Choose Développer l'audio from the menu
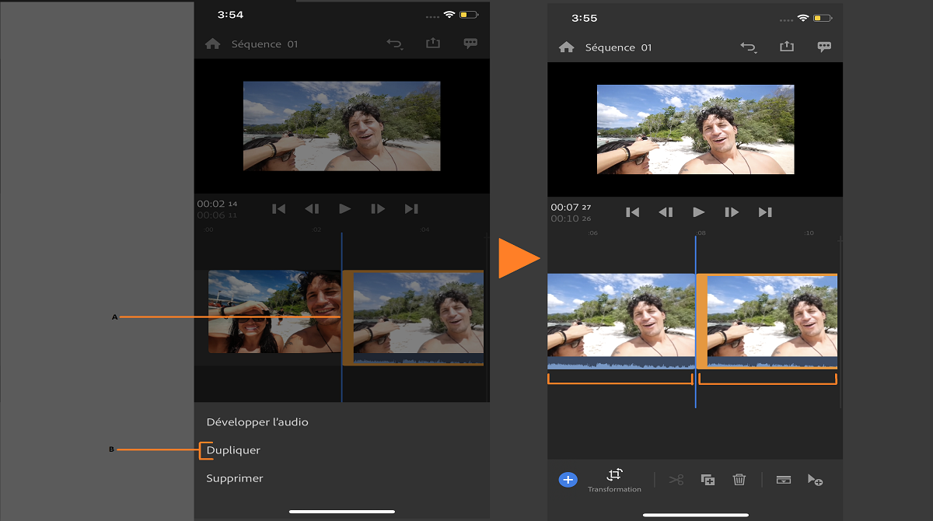The height and width of the screenshot is (521, 933). [x=257, y=422]
